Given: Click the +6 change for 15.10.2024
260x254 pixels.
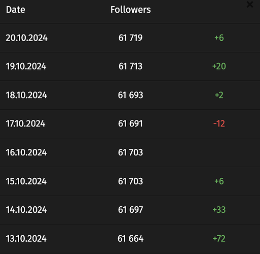Looking at the screenshot, I should click(219, 181).
